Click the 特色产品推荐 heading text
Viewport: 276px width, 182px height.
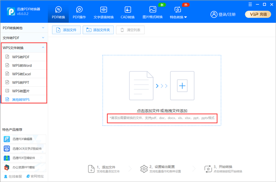[x=12, y=130]
